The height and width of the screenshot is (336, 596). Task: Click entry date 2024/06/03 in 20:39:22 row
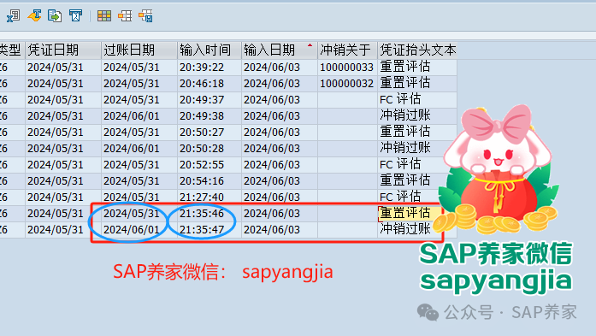pyautogui.click(x=280, y=68)
